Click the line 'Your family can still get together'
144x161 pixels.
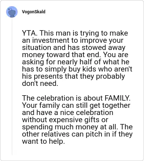pyautogui.click(x=76, y=105)
